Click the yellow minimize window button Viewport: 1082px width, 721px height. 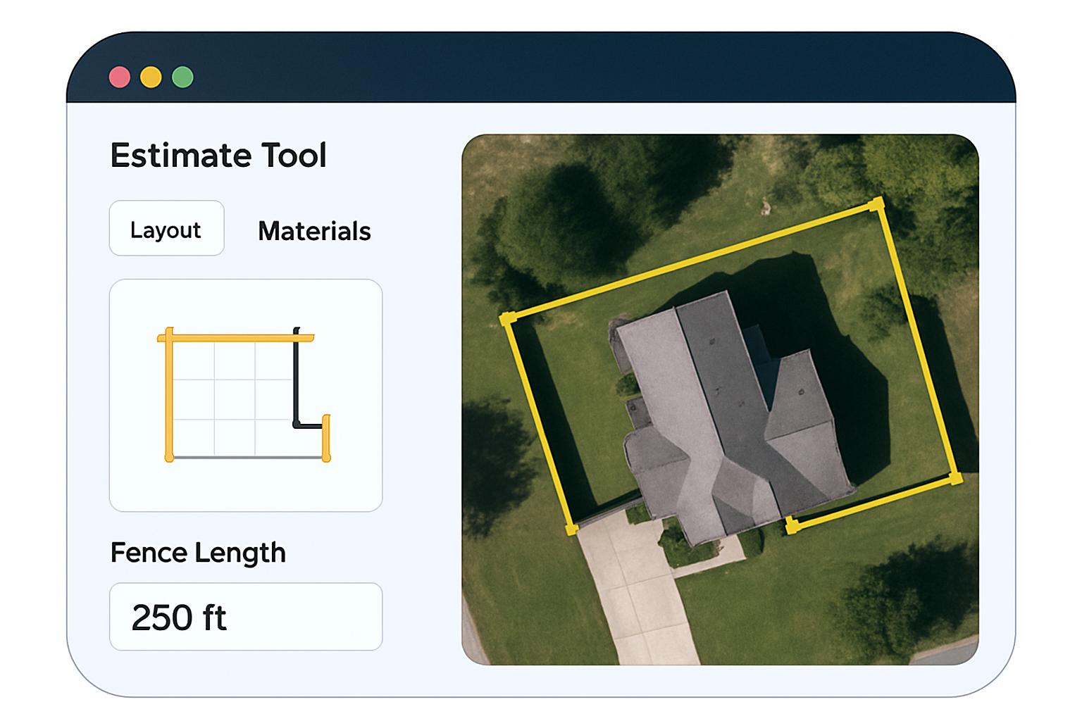pyautogui.click(x=151, y=77)
